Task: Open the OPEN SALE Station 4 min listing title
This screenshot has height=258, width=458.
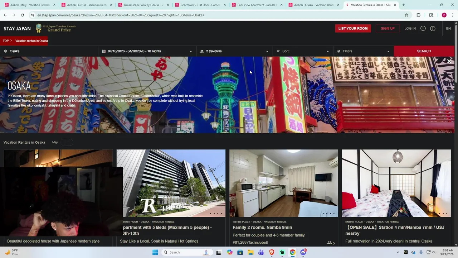Action: pos(395,230)
